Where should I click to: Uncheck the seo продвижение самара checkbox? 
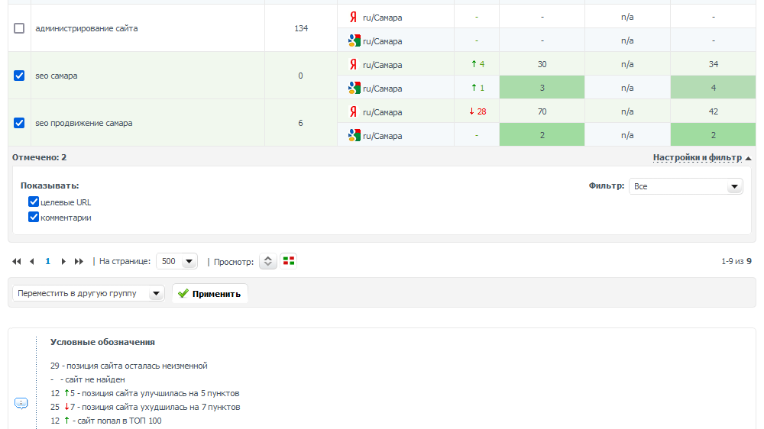coord(19,123)
